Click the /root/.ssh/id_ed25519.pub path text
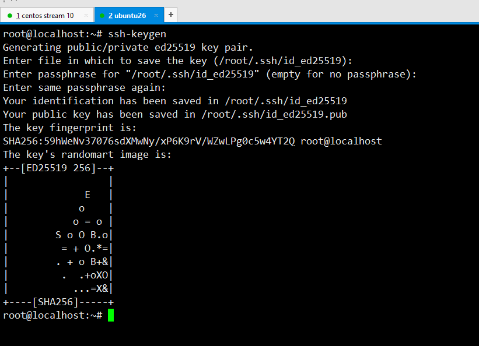The image size is (479, 346). click(274, 114)
